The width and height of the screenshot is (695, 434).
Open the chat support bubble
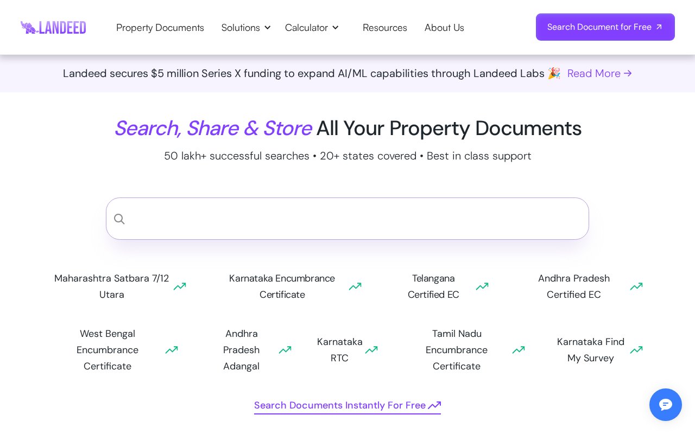click(x=666, y=405)
